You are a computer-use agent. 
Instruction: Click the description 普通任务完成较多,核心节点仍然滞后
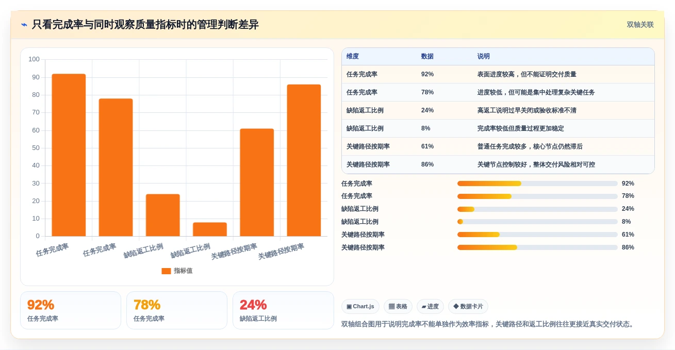(x=530, y=146)
